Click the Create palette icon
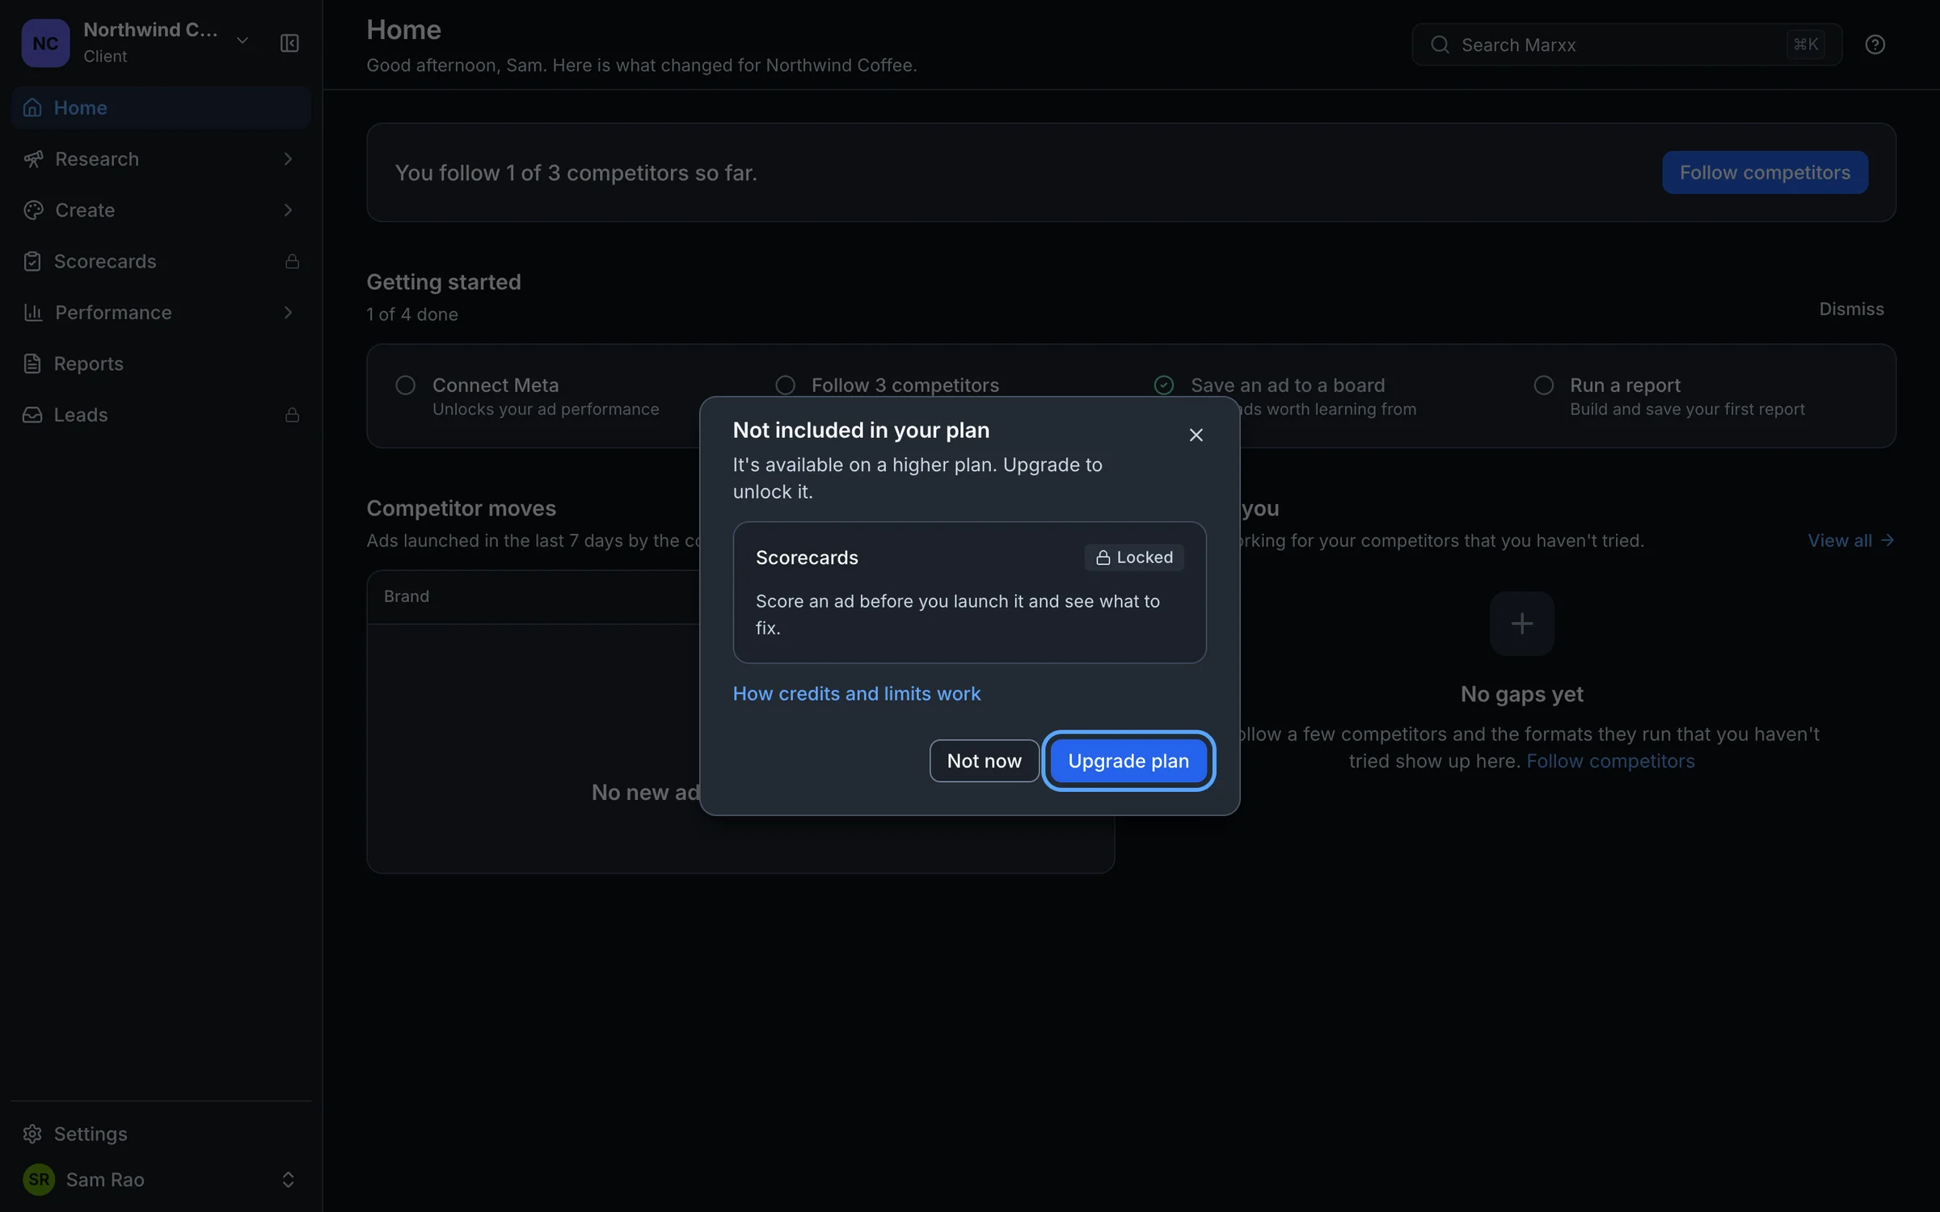This screenshot has width=1940, height=1212. pos(32,210)
